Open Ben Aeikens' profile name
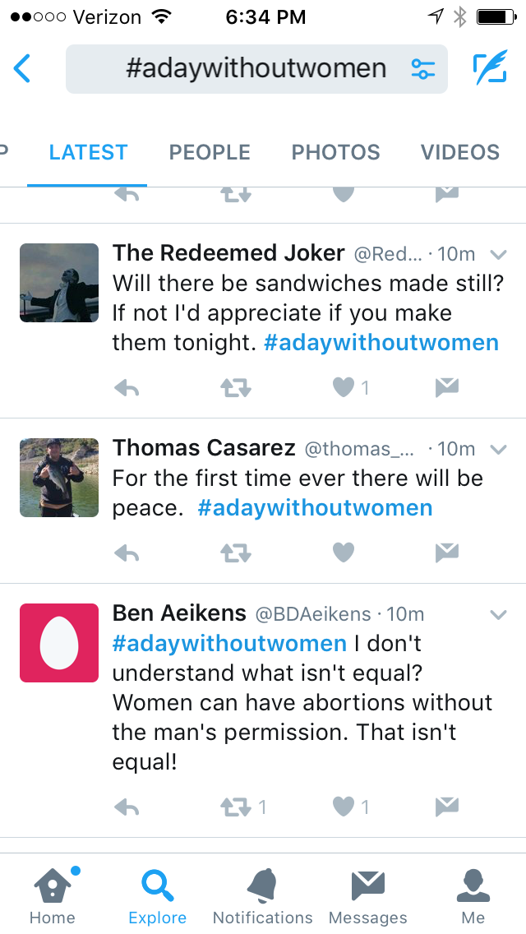The image size is (526, 934). [179, 613]
